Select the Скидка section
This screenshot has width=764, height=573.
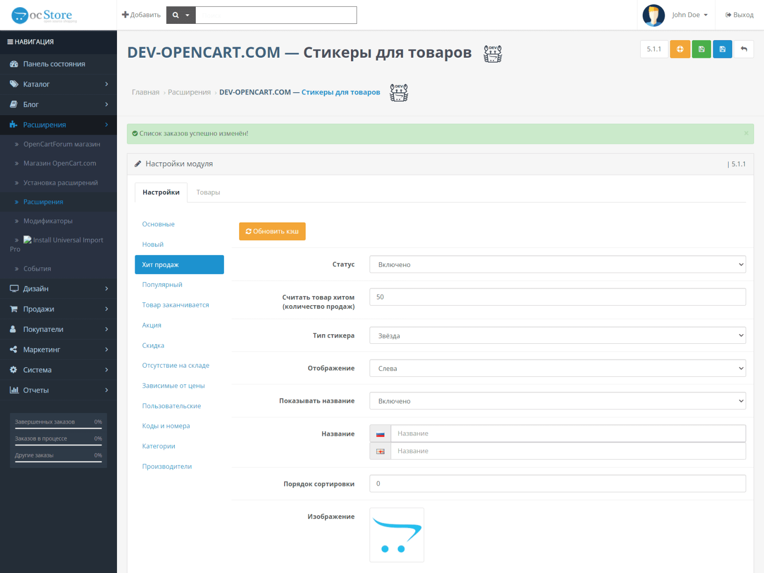click(x=180, y=346)
